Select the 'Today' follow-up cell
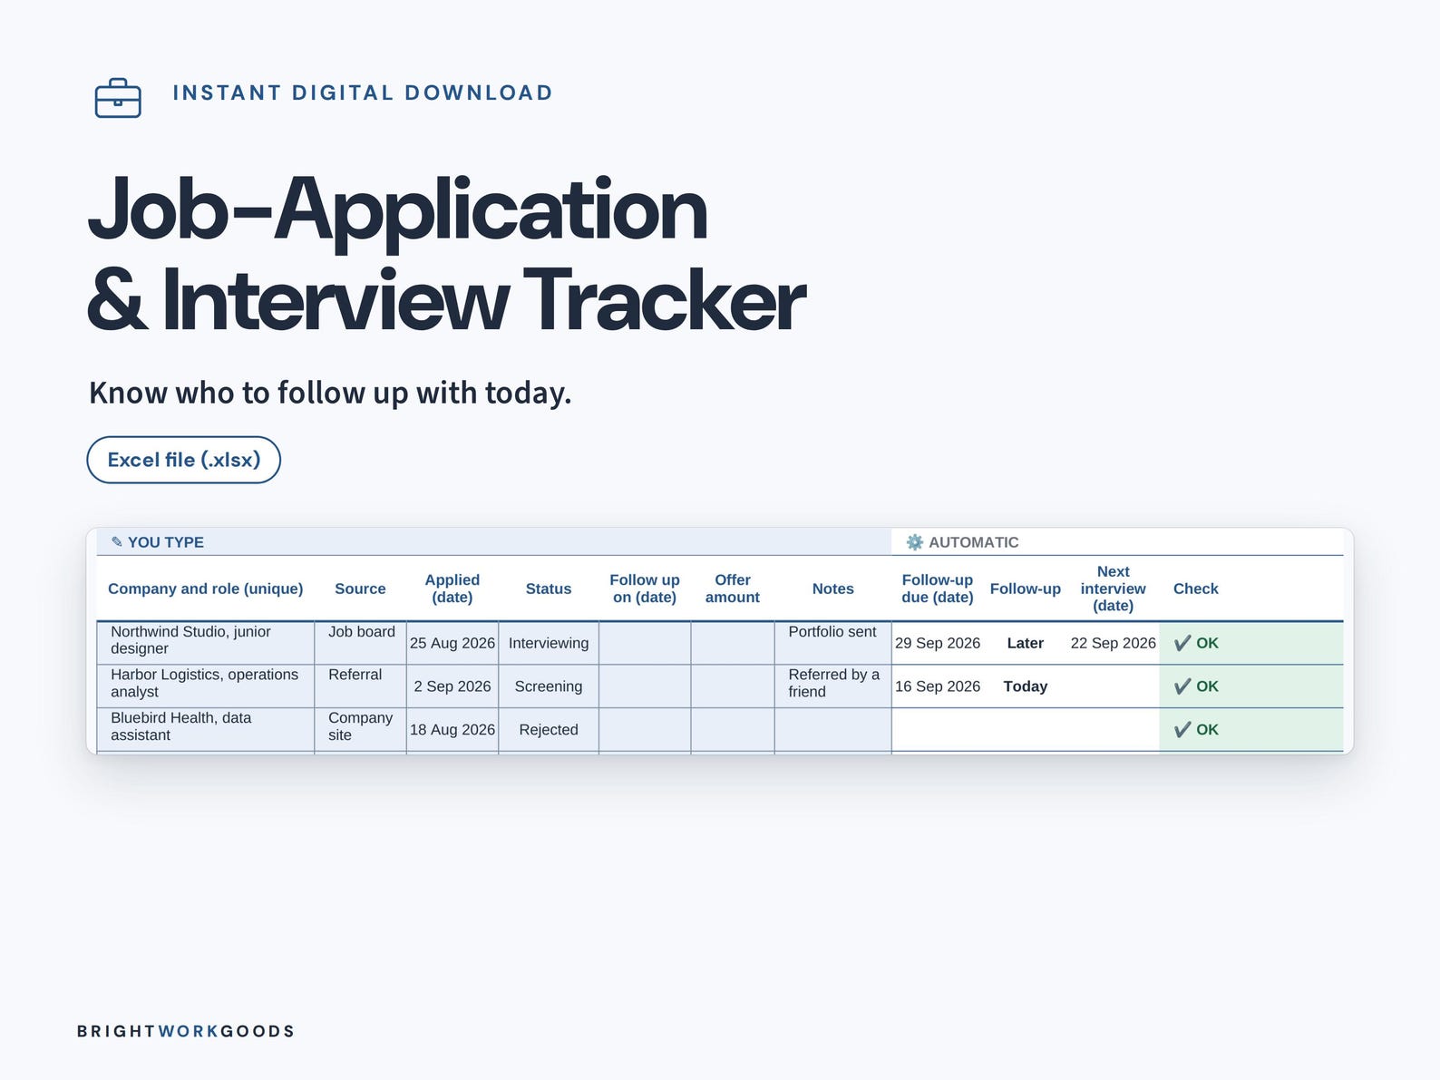The image size is (1440, 1080). (1026, 686)
